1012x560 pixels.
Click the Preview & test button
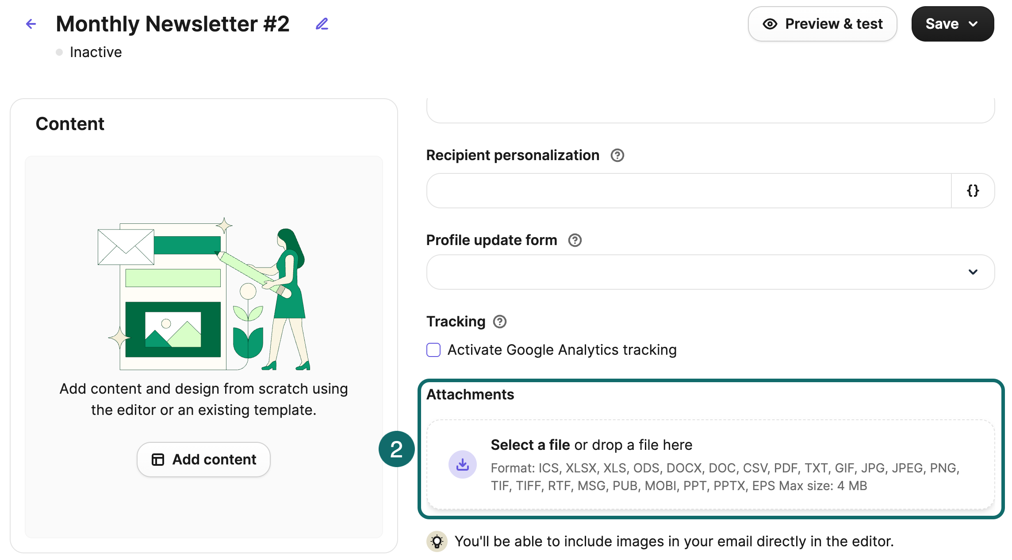pos(822,24)
